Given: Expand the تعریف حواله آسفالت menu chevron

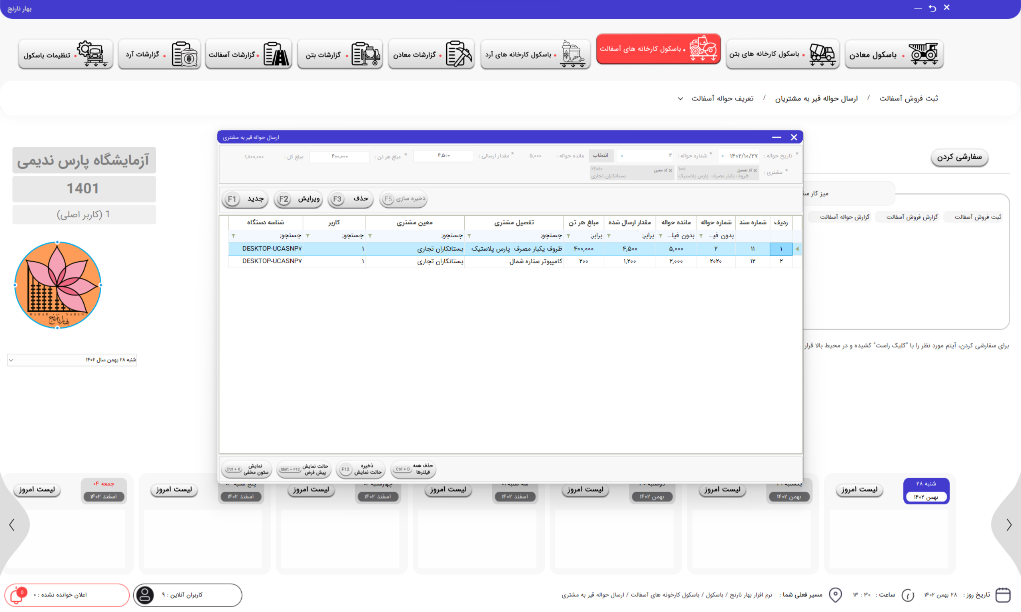Looking at the screenshot, I should 680,98.
